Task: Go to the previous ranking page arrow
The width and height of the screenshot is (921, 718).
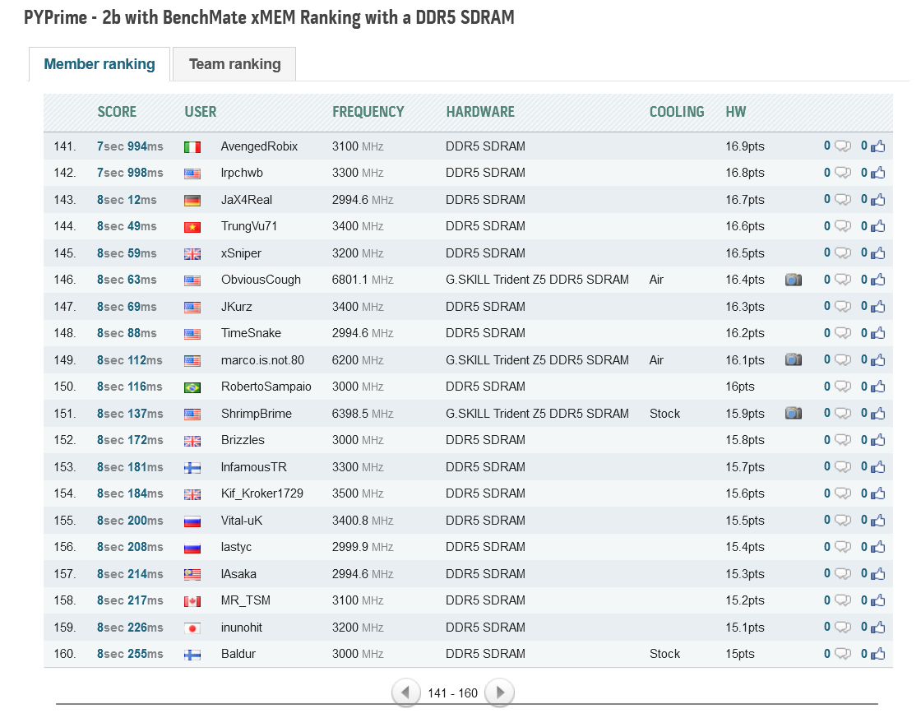Action: click(x=405, y=693)
